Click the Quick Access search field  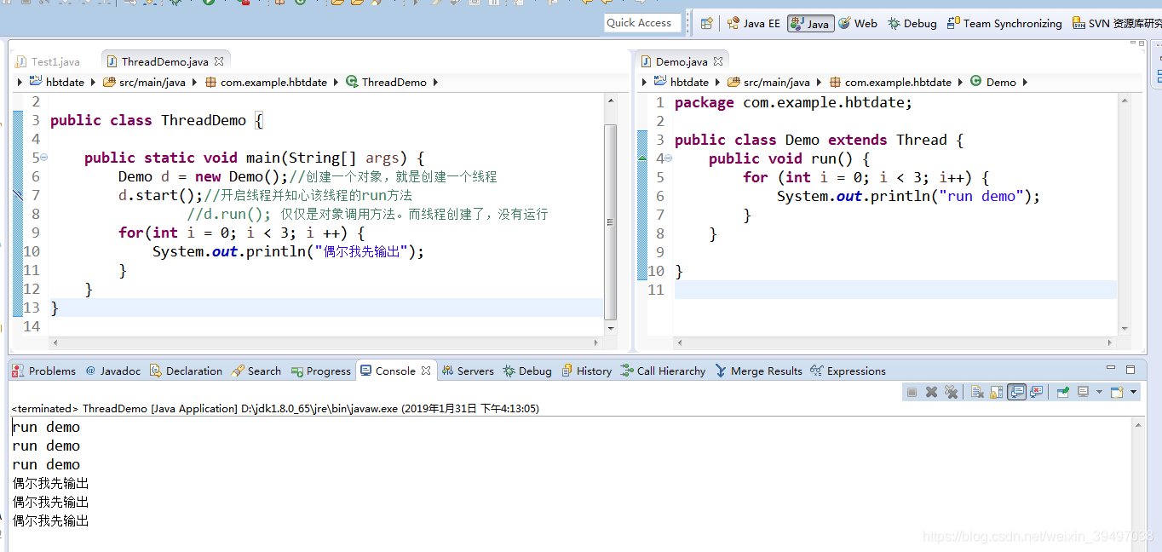pos(643,23)
